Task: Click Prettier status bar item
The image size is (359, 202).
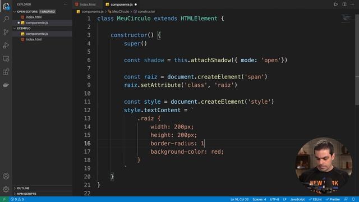Action: [333, 199]
